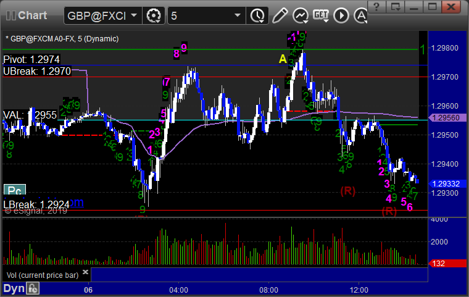Select the pencil drawing tool
469x297 pixels.
pos(280,15)
